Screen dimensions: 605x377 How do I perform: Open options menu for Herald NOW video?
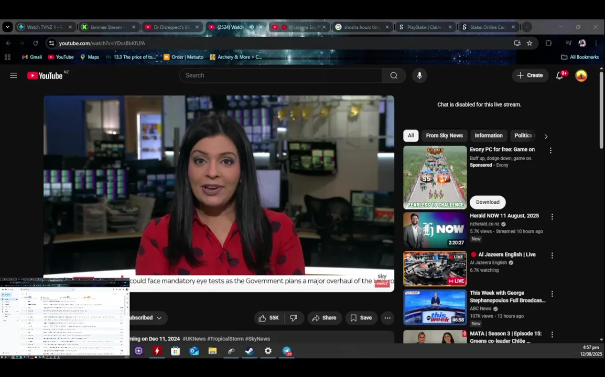[552, 217]
